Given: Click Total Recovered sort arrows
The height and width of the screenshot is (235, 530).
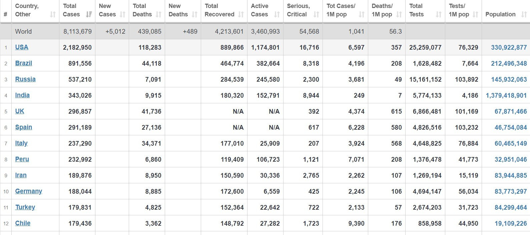Looking at the screenshot, I should tap(241, 14).
